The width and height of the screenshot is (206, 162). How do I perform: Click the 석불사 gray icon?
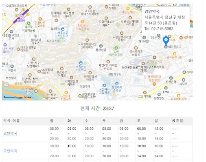pos(12,66)
